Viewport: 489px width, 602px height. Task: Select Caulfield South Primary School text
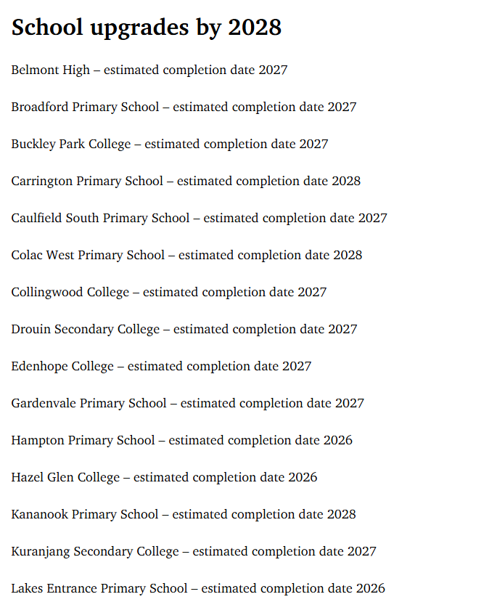click(101, 218)
